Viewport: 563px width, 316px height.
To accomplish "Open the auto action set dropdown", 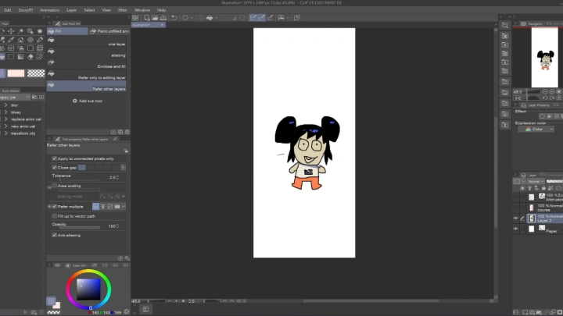I will [15, 97].
